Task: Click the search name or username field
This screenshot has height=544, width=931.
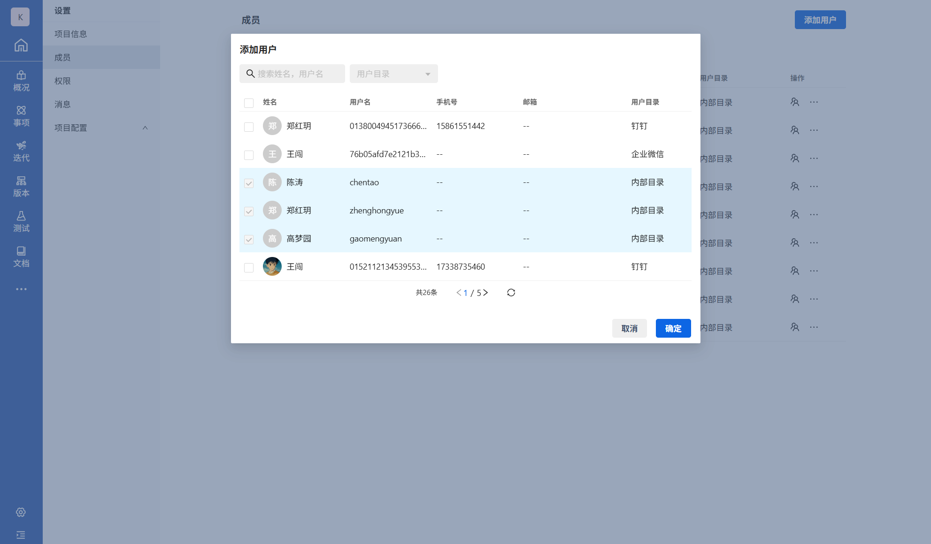Action: (x=296, y=74)
